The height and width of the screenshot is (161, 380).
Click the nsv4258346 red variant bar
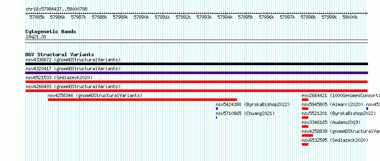pos(142,100)
